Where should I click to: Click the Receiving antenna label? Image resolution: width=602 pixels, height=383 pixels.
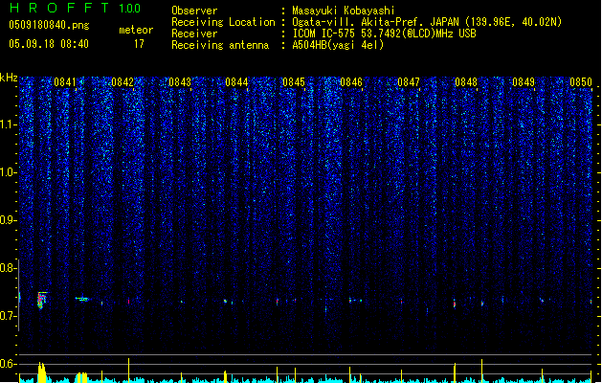coord(220,45)
